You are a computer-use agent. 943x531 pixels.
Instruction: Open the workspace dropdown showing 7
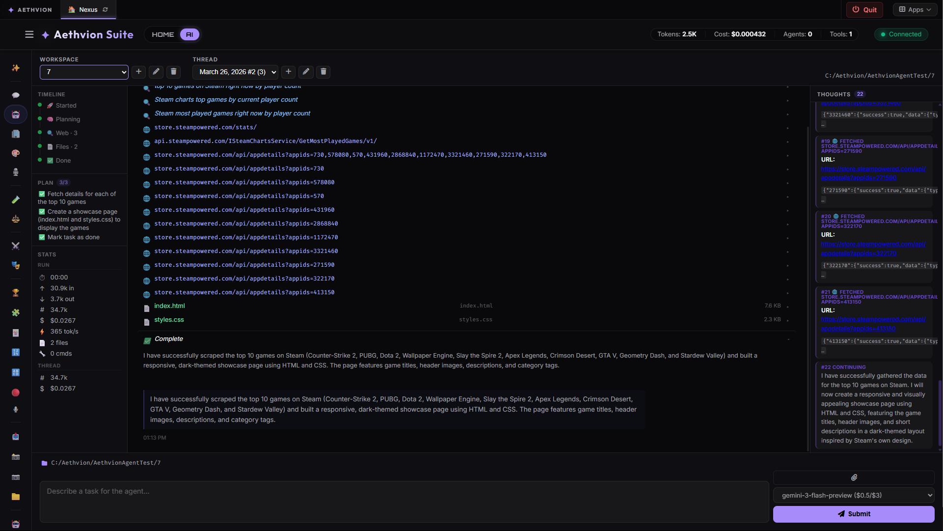[84, 72]
